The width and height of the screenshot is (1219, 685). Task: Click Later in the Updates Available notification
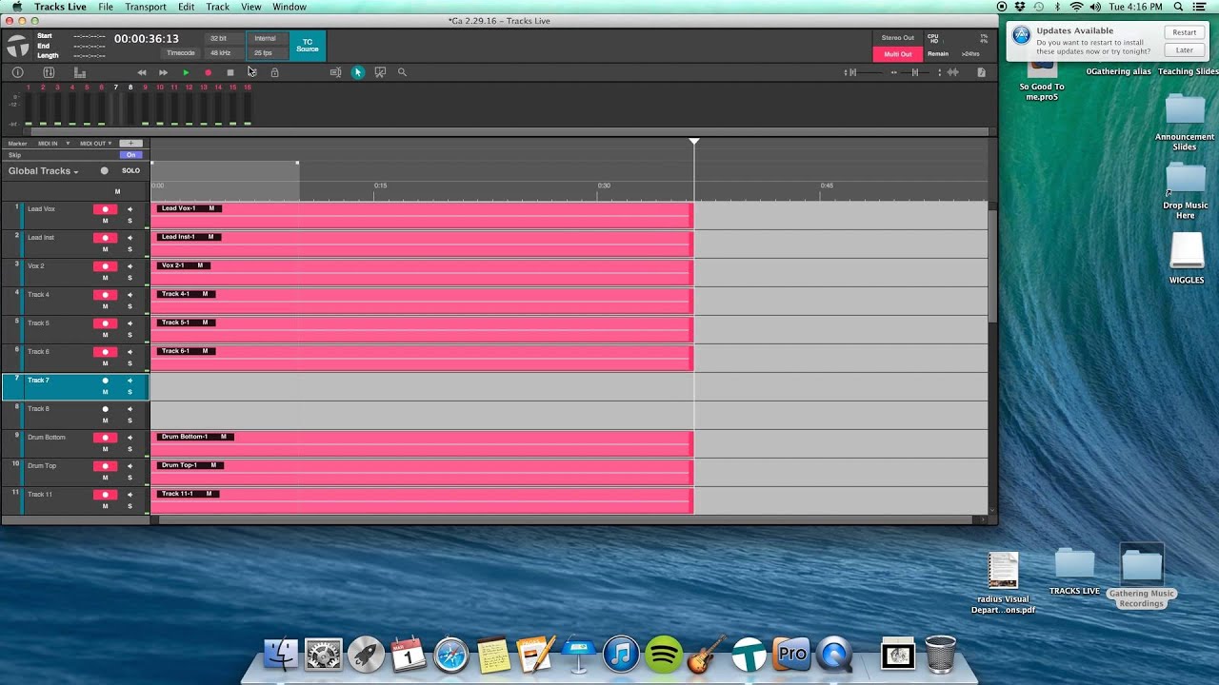click(x=1185, y=50)
